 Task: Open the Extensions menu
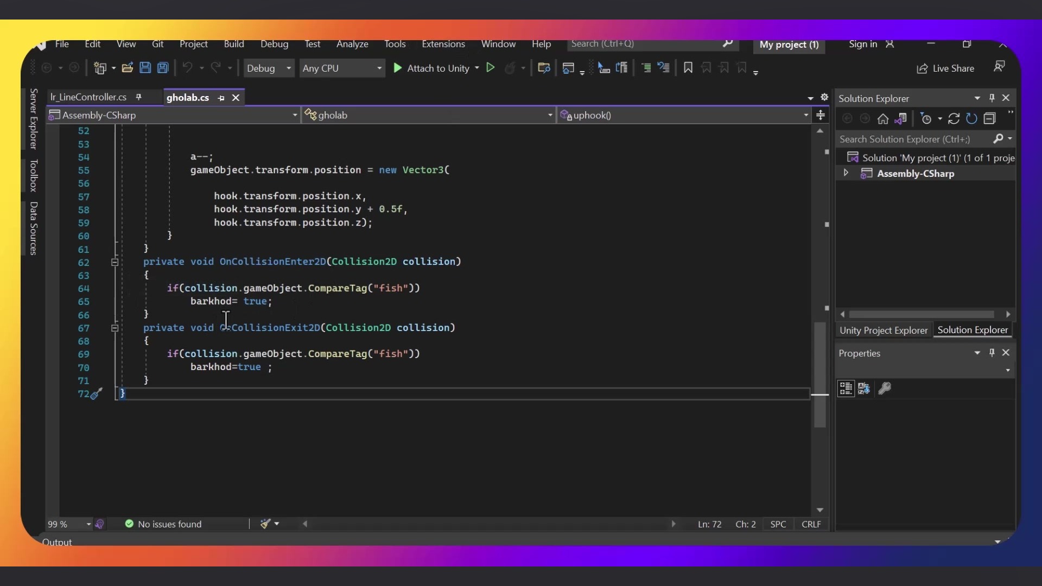pos(443,44)
